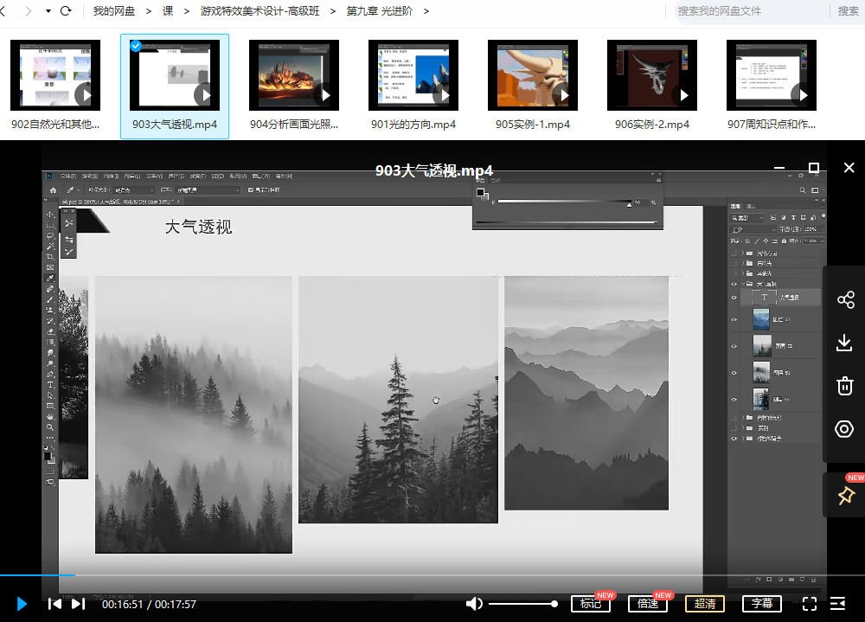Skip to the next video
The width and height of the screenshot is (865, 622).
click(79, 604)
